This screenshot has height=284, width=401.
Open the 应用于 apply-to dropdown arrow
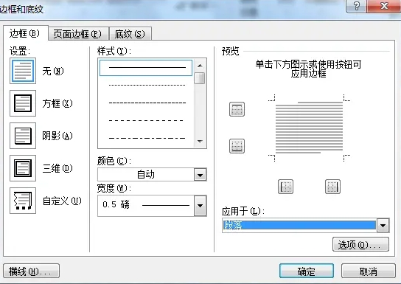click(x=383, y=226)
